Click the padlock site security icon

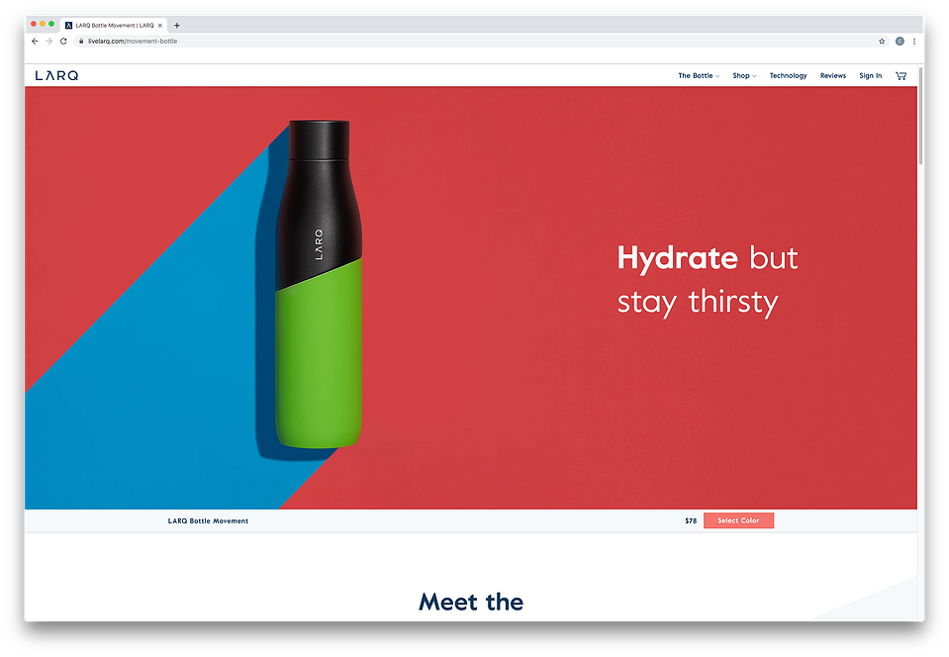click(81, 42)
